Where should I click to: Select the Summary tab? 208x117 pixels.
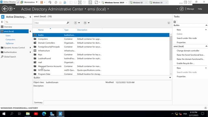(38, 102)
